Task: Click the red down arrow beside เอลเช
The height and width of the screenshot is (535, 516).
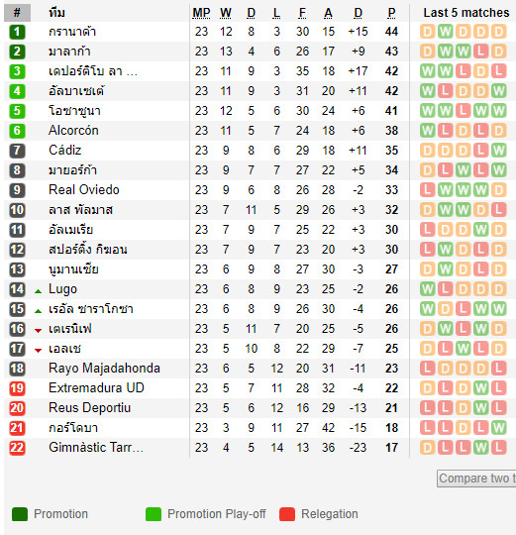Action: click(39, 351)
